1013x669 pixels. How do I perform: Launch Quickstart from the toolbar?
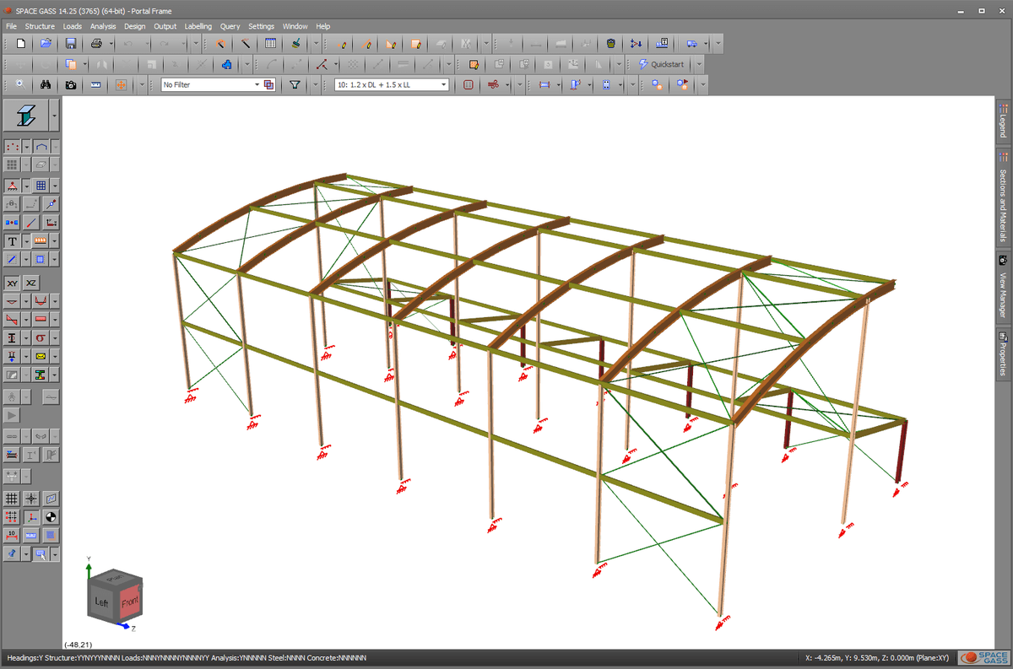664,64
